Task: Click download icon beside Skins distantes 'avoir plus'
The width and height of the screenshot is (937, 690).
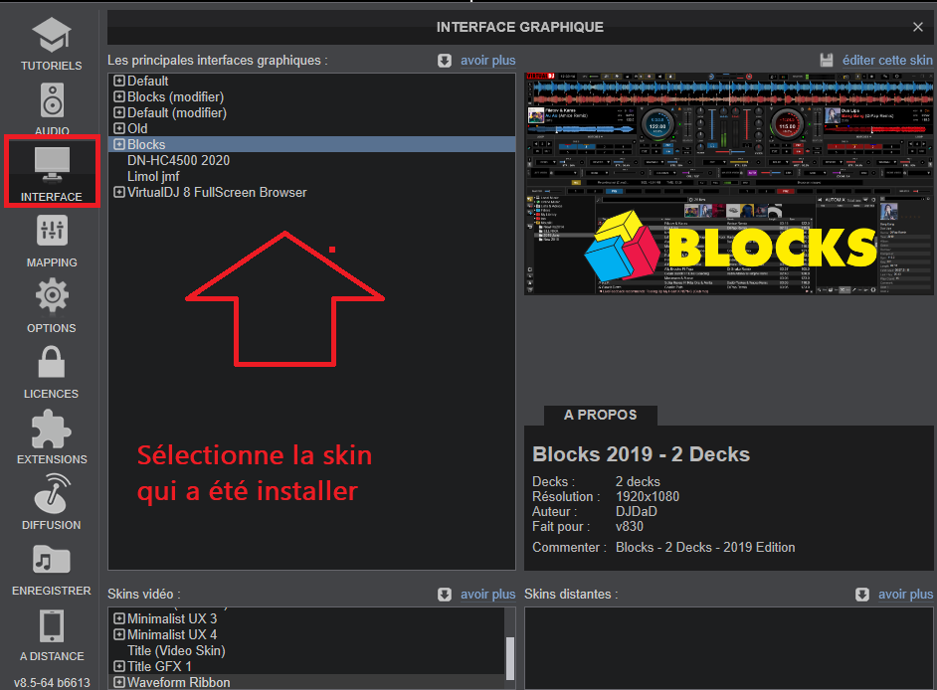Action: click(861, 595)
